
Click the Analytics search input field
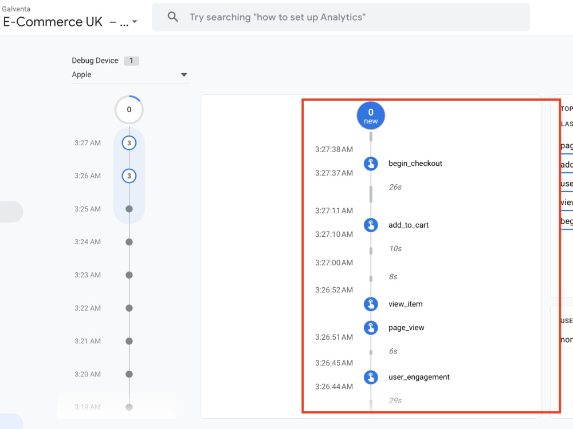340,17
